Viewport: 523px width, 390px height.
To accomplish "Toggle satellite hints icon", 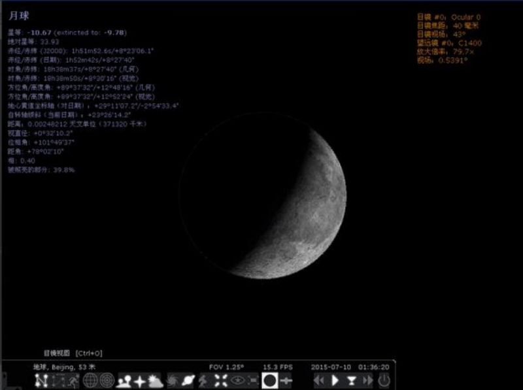I will click(286, 380).
